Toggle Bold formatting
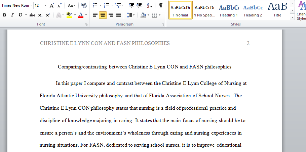306x152 pixels. point(4,15)
